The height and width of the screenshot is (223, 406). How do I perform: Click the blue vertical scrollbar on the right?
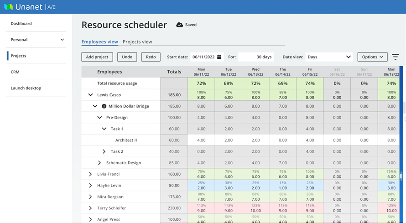401,137
